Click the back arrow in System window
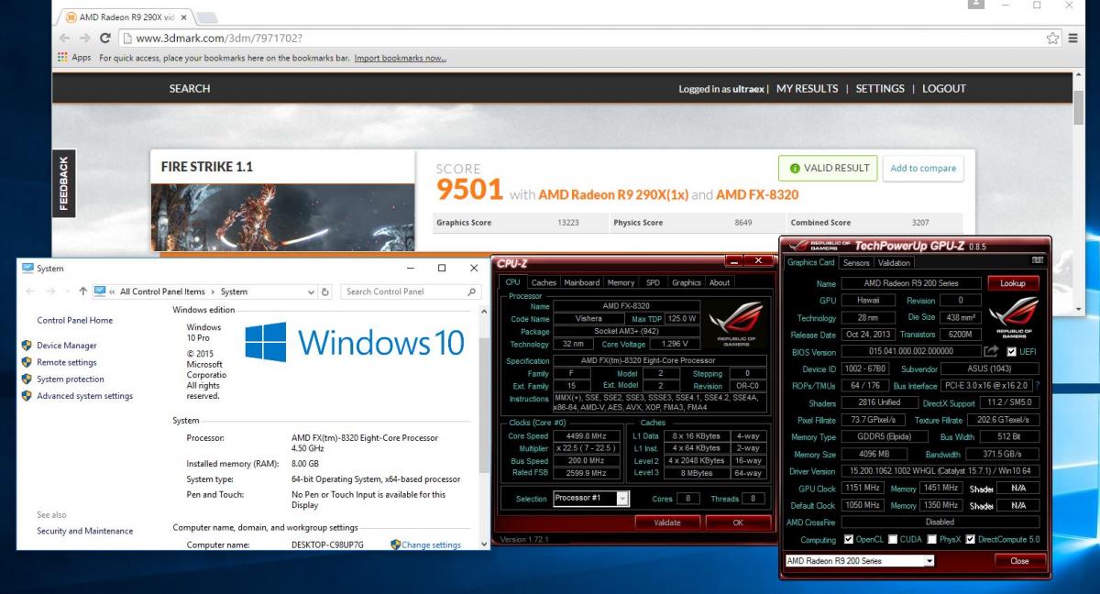This screenshot has height=594, width=1100. [29, 291]
